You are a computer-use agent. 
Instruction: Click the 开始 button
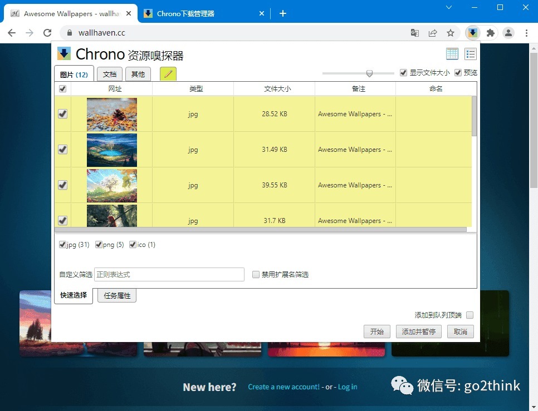tap(376, 331)
